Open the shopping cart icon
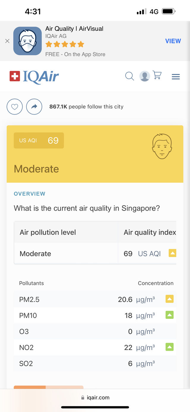This screenshot has height=412, width=190. point(157,75)
